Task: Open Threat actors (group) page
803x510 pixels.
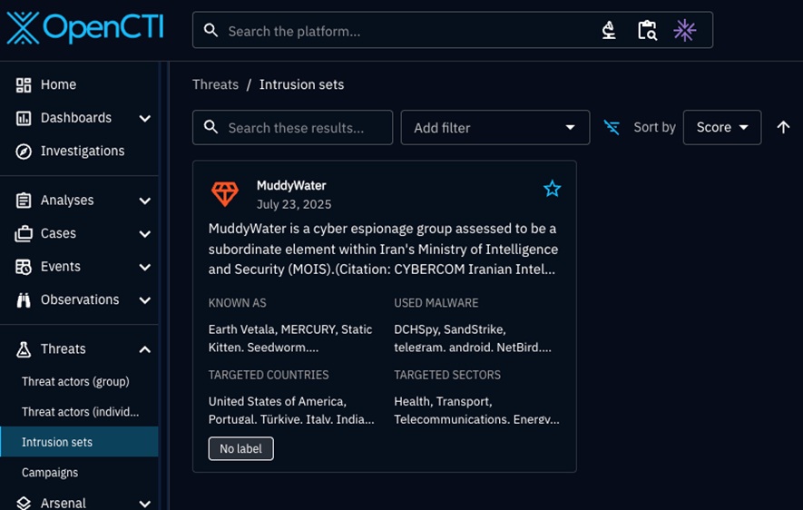Action: point(79,381)
